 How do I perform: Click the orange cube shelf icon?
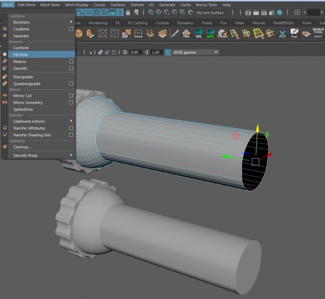point(79,33)
